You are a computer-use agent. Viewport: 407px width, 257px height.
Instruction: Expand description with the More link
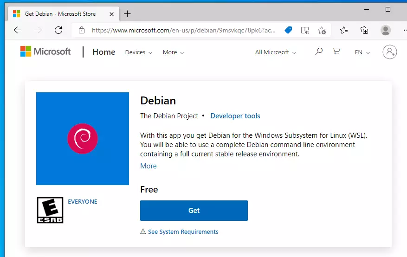149,166
